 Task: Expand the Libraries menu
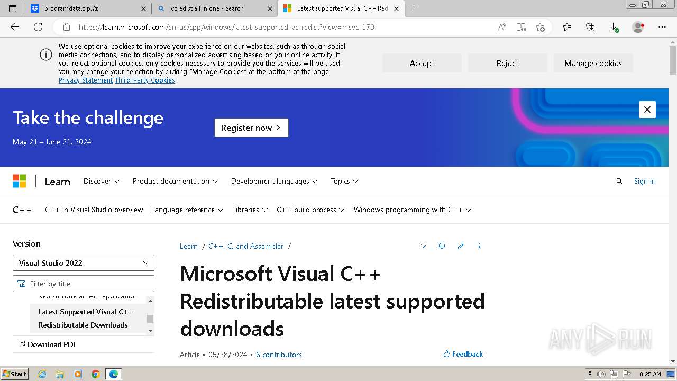click(250, 210)
